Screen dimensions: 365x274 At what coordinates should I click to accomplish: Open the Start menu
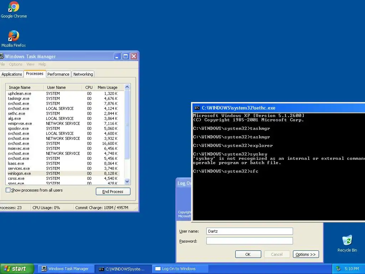(x=17, y=269)
